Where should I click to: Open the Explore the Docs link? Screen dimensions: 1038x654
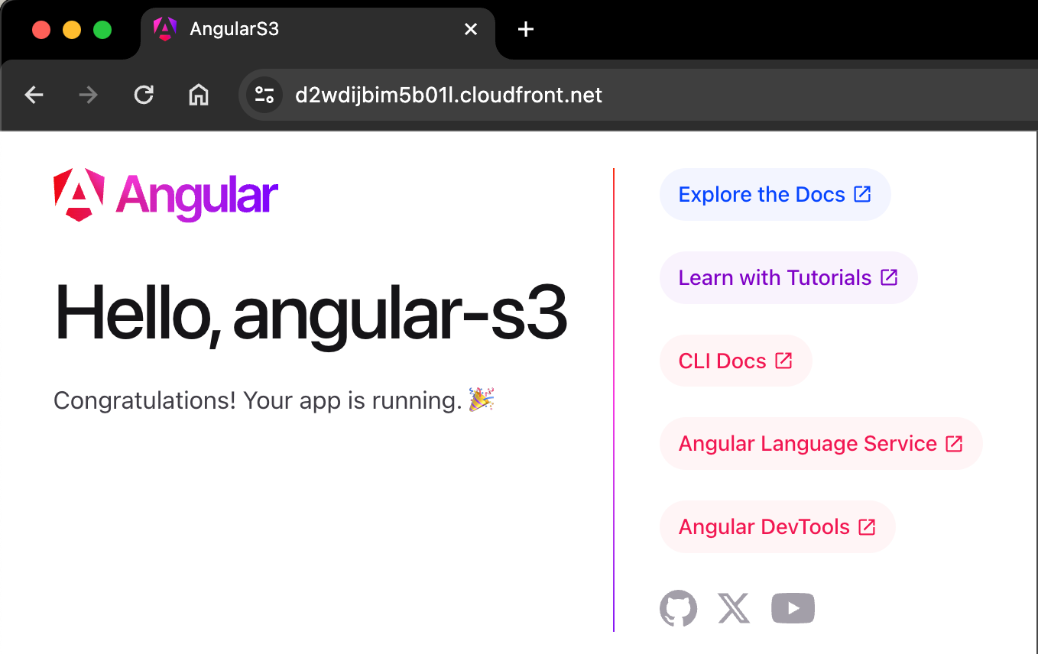[x=775, y=194]
